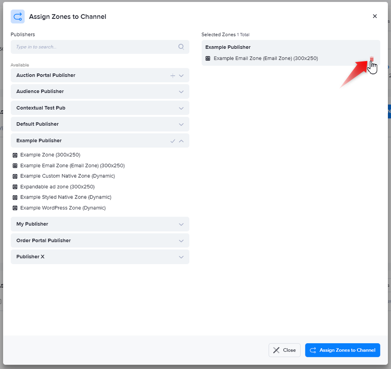This screenshot has width=391, height=369.
Task: Click the search magnifier icon in Publishers field
Action: pos(181,47)
